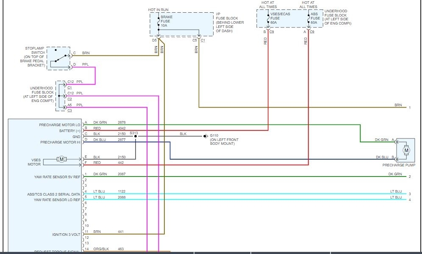Click the HOT IN RUN label
The image size is (422, 254).
click(x=158, y=9)
